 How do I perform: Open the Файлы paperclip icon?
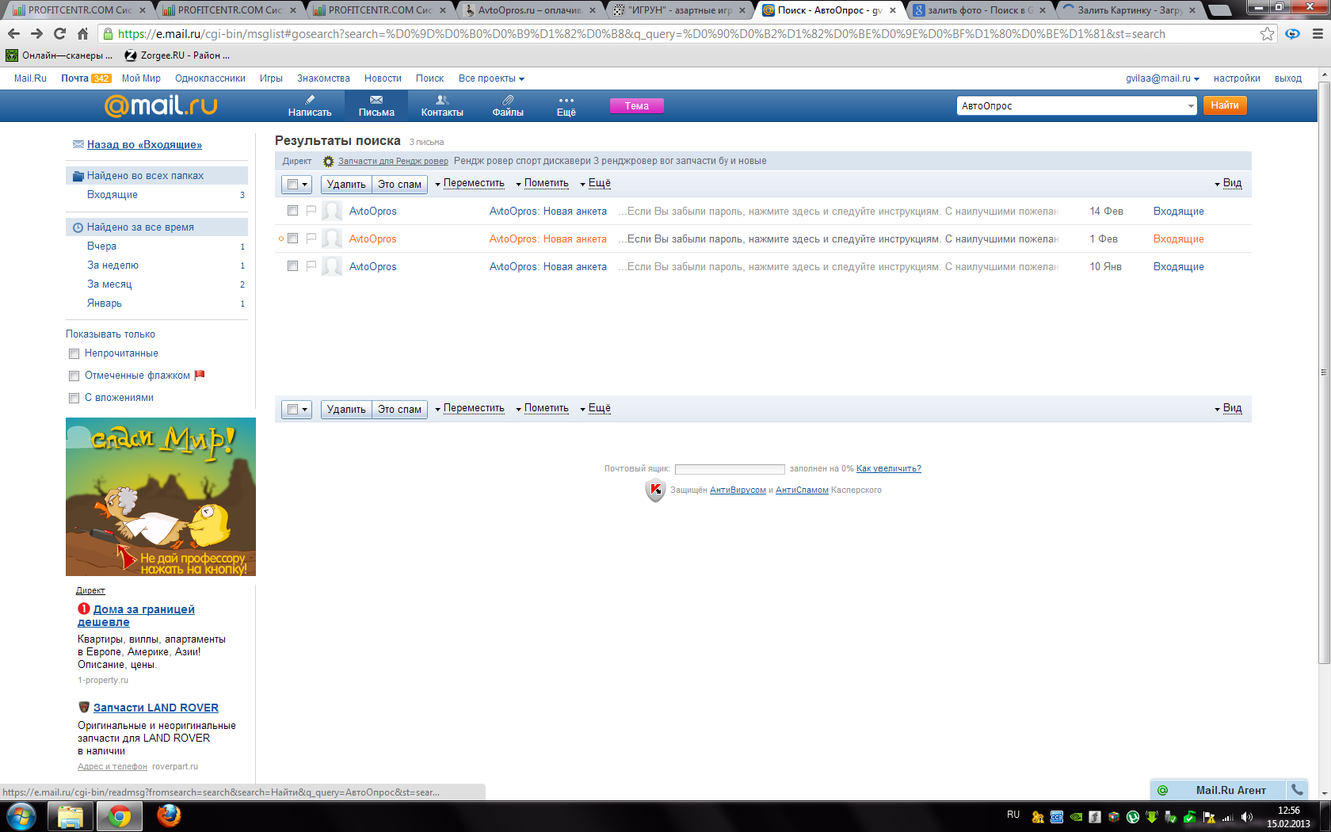click(508, 100)
